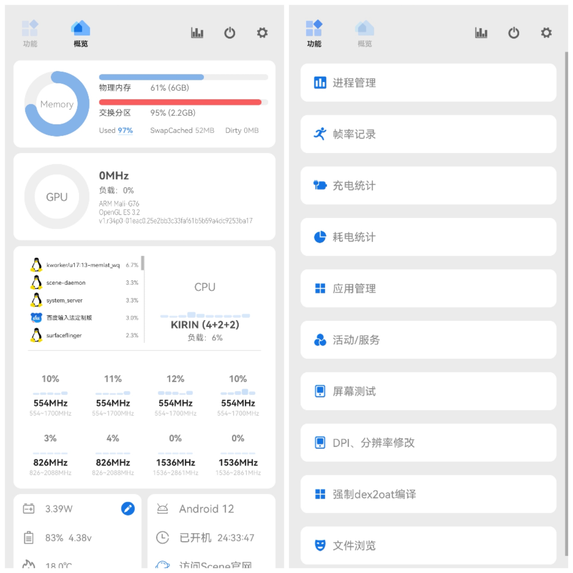Open settings gear in left panel
The width and height of the screenshot is (573, 573).
(262, 33)
